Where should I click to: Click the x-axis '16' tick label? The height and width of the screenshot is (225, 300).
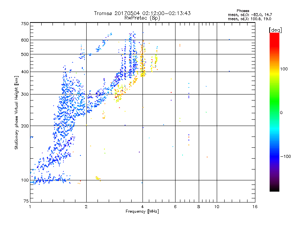(255, 207)
